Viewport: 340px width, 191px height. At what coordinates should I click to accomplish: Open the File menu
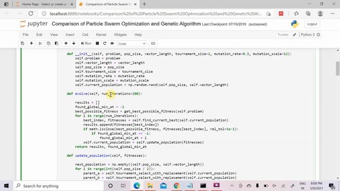tap(25, 34)
